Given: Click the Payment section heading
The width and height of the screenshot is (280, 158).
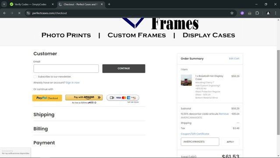Looking at the screenshot, I should coord(44,143).
